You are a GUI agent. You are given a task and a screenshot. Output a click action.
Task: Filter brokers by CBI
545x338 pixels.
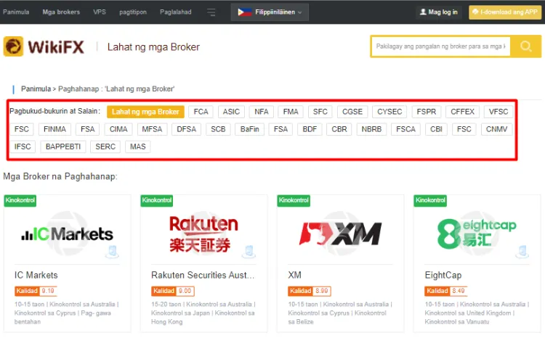click(x=436, y=129)
